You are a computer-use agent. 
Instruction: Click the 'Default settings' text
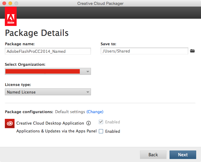(70, 112)
